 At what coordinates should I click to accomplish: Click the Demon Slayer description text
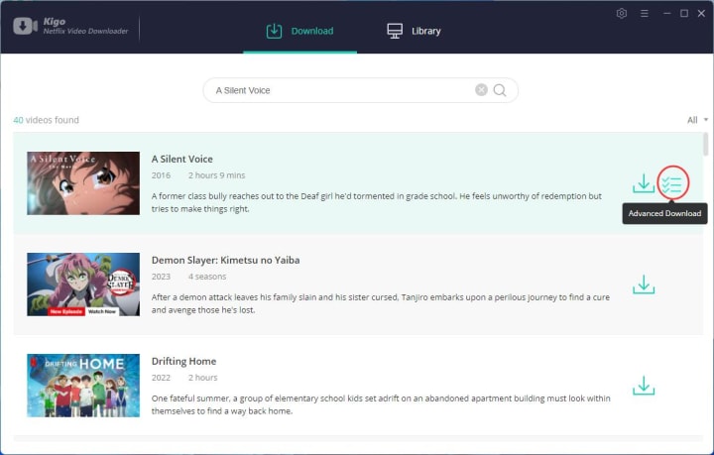(x=380, y=303)
